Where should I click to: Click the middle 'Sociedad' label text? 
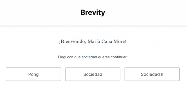point(93,74)
